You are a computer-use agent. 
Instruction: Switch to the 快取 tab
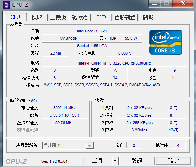pyautogui.click(x=37, y=17)
